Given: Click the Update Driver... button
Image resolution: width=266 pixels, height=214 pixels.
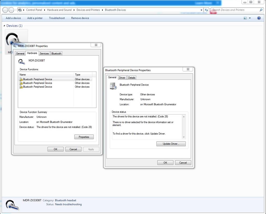Looking at the screenshot, I should pos(171,144).
